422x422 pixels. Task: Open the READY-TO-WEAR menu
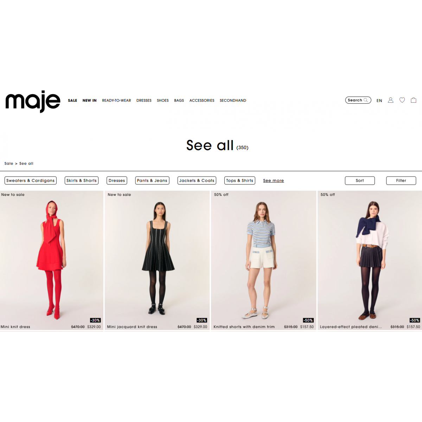tap(116, 101)
